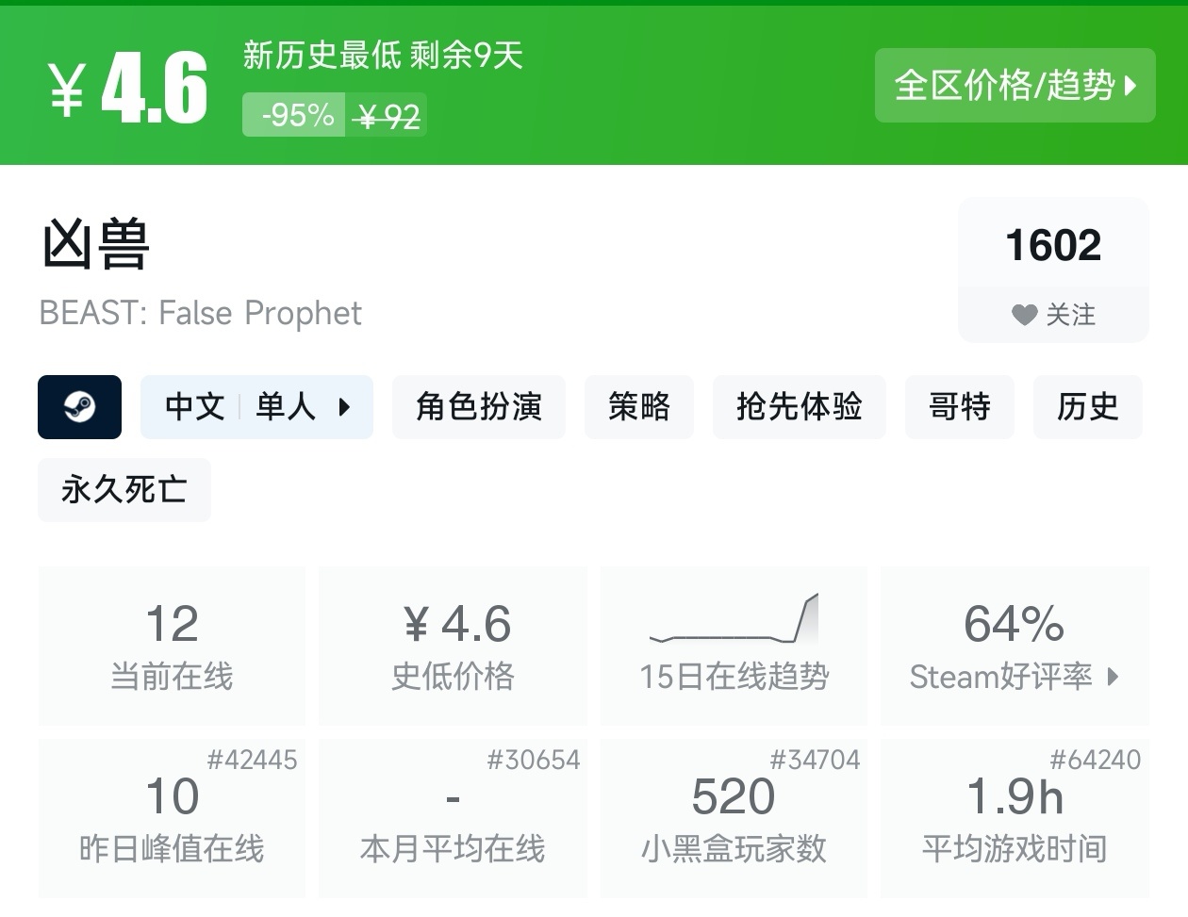
Task: Tap the 史低价格 stat card
Action: (x=453, y=646)
